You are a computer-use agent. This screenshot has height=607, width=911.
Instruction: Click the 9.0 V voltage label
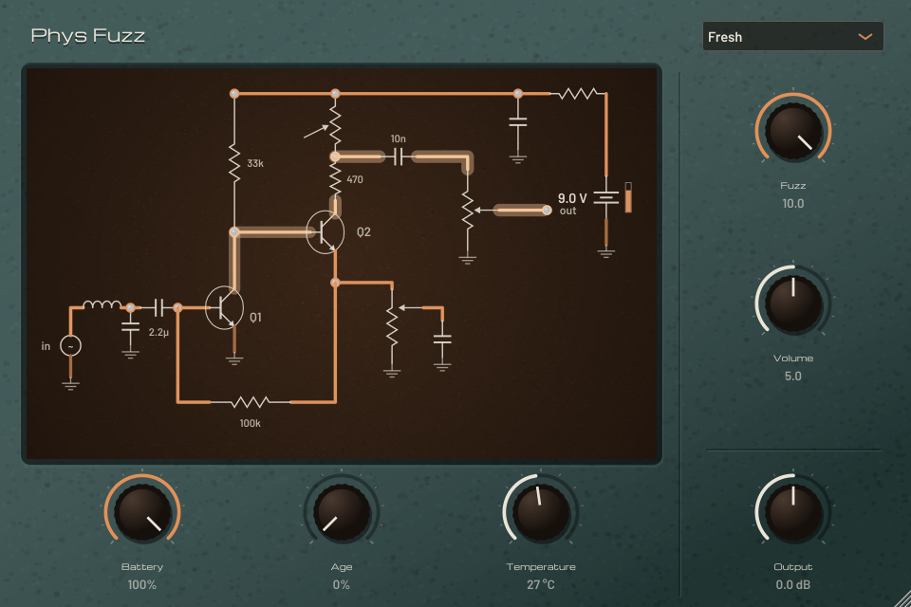pos(572,198)
